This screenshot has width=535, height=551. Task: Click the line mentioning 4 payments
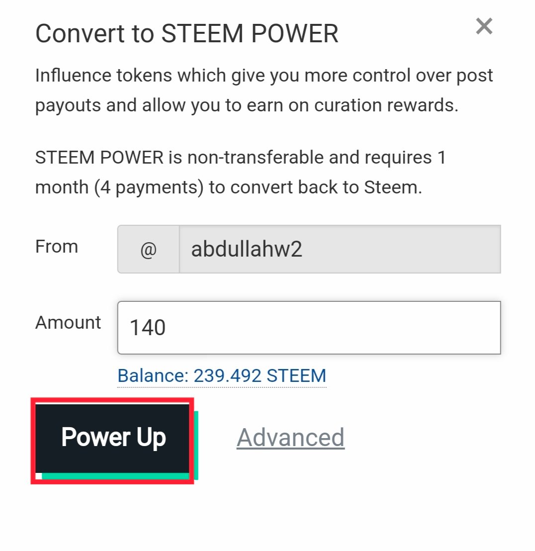[x=228, y=188]
